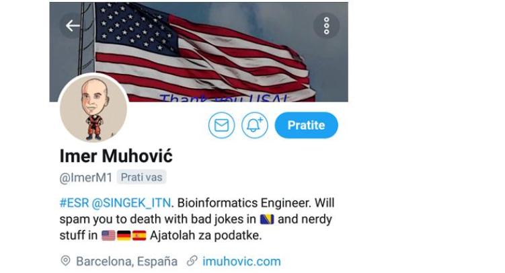Click the Spanish flag emoji in bio
Image resolution: width=505 pixels, height=273 pixels.
click(x=139, y=235)
